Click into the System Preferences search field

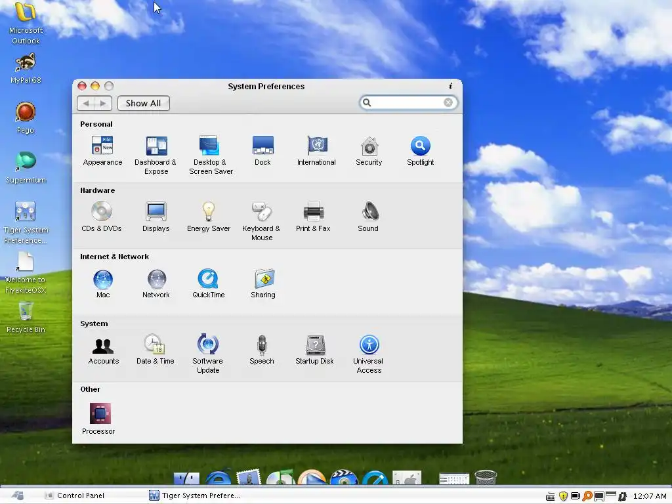tap(408, 102)
